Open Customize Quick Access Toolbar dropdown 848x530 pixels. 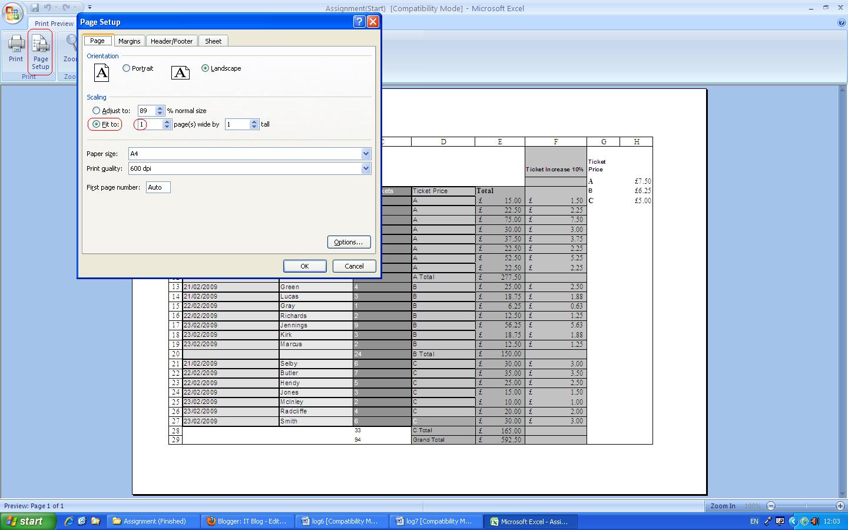pyautogui.click(x=90, y=8)
